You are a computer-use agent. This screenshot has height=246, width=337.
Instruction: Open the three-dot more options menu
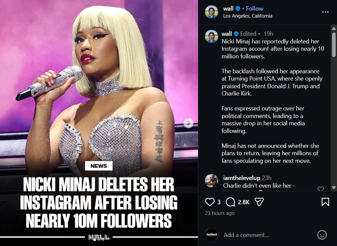[325, 12]
